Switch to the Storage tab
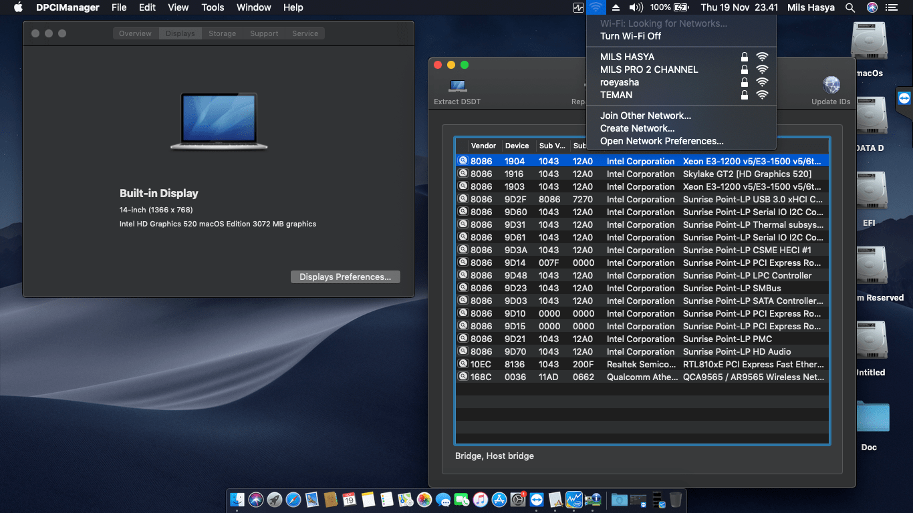Viewport: 913px width, 513px height. (x=222, y=33)
